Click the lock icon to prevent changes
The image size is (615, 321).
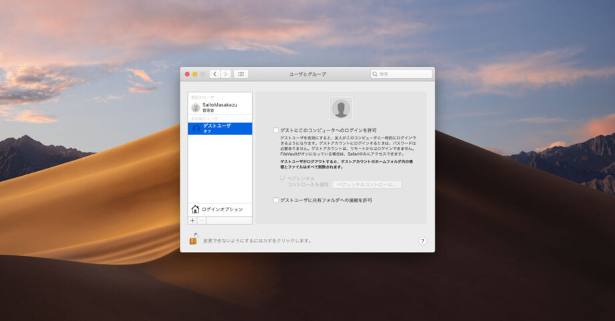pos(193,239)
